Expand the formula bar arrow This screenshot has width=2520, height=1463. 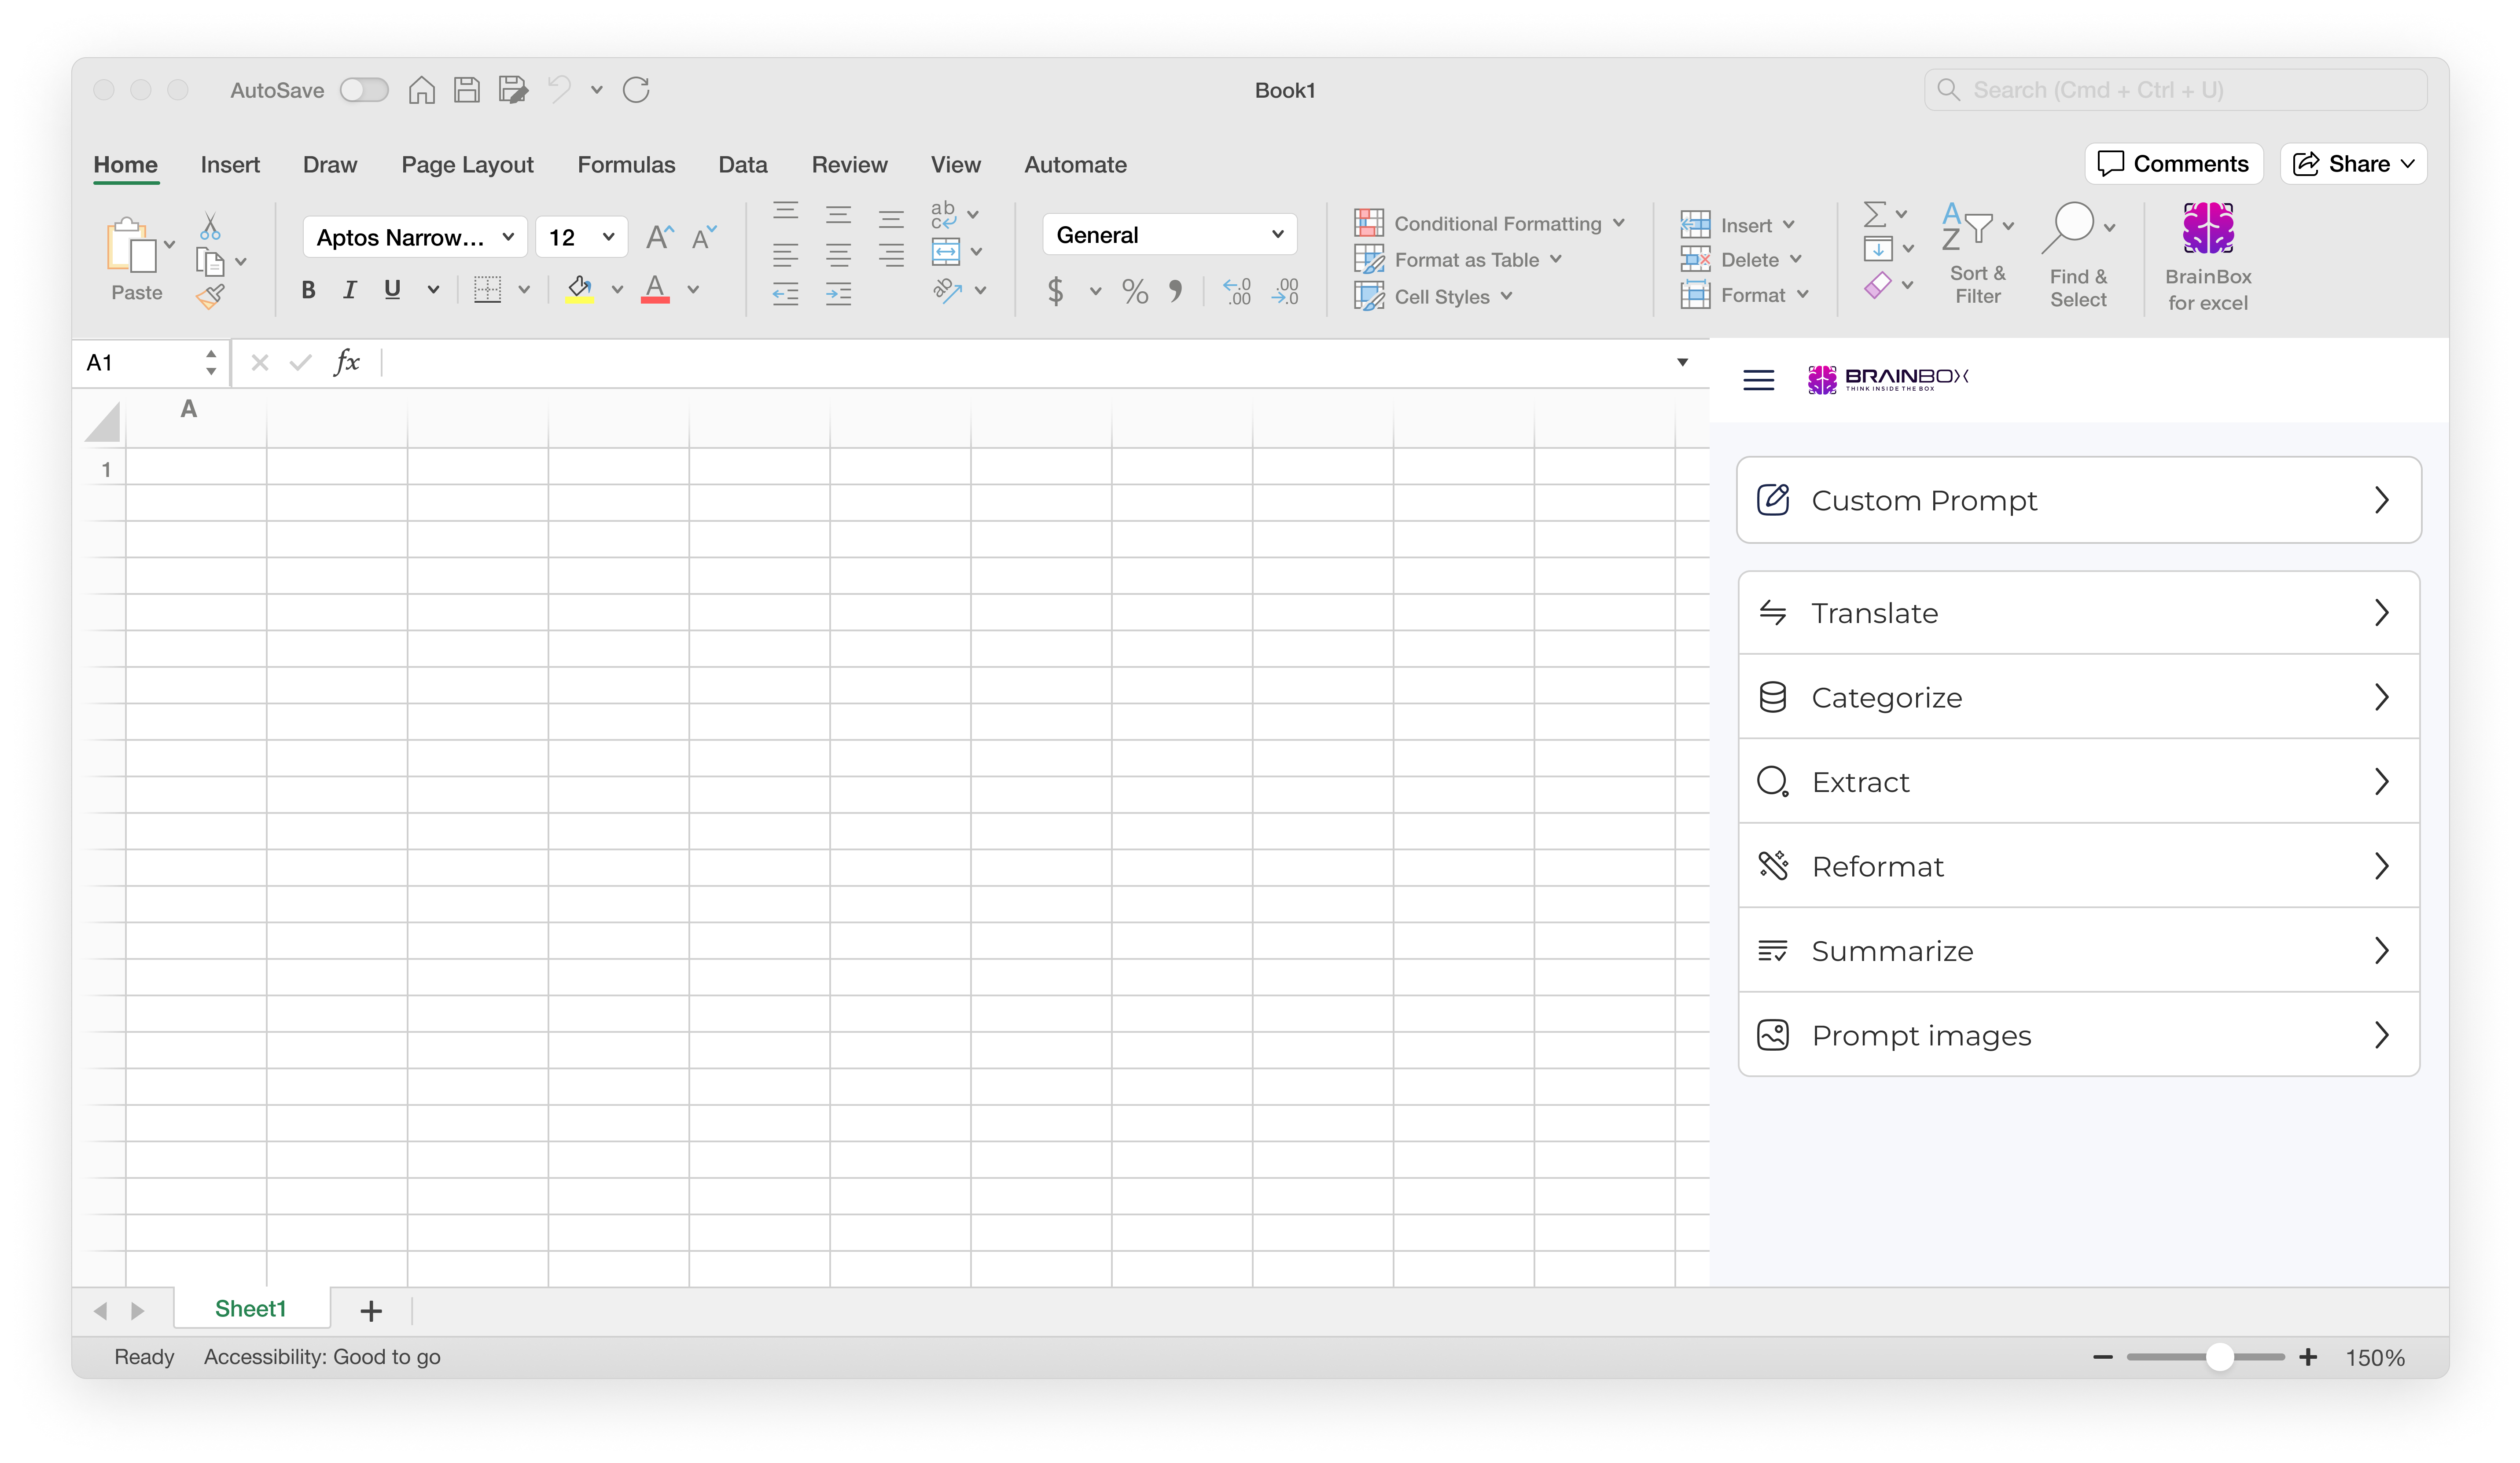pos(1682,362)
